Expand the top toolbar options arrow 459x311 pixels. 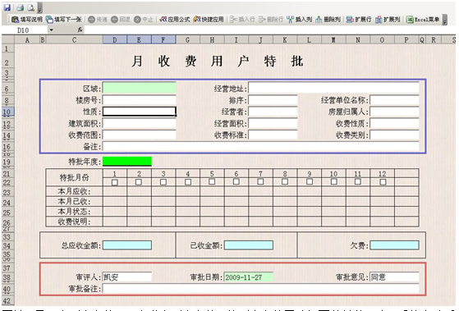point(40,8)
